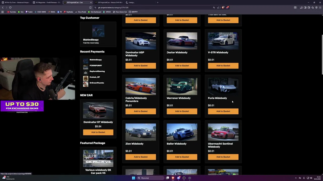Click the share page icon in address bar
Viewport: 323px width, 181px height.
coord(218,8)
